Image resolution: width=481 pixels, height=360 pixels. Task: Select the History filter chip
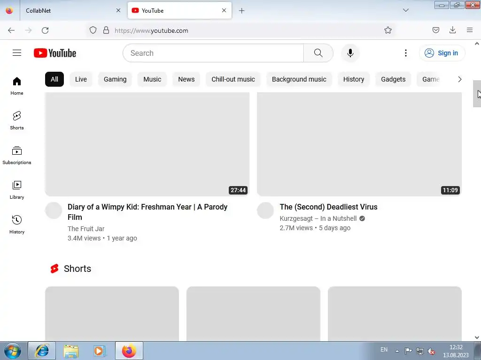pyautogui.click(x=354, y=79)
